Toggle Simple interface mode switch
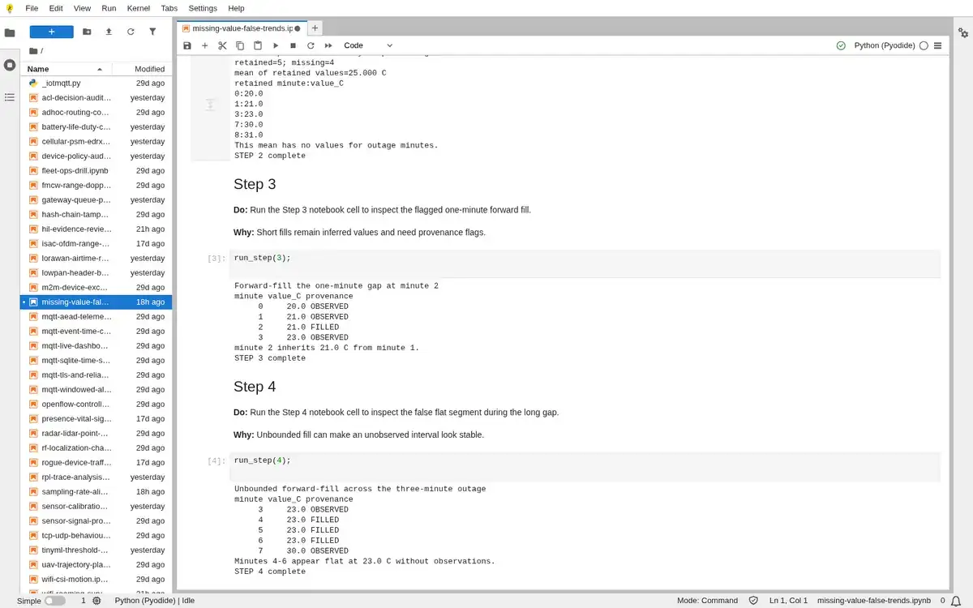 (x=54, y=601)
